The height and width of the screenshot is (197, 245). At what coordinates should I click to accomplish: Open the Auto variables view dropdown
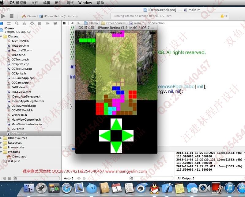[x=68, y=178]
